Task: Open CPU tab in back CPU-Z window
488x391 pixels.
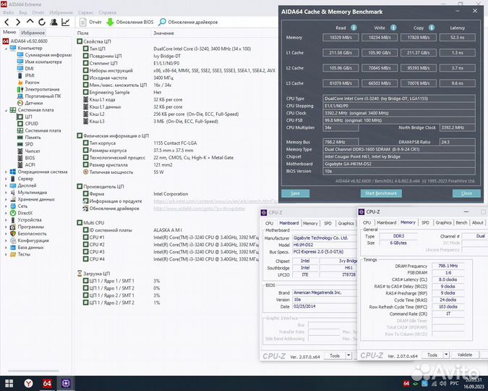Action: coord(269,224)
